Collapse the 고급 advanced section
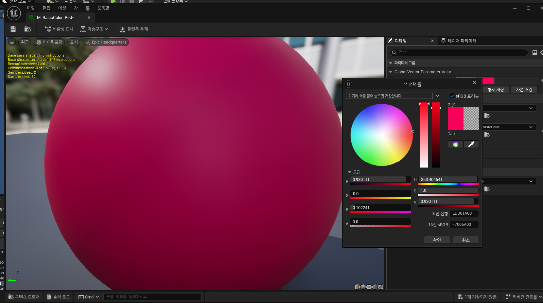Image resolution: width=543 pixels, height=303 pixels. pos(350,172)
